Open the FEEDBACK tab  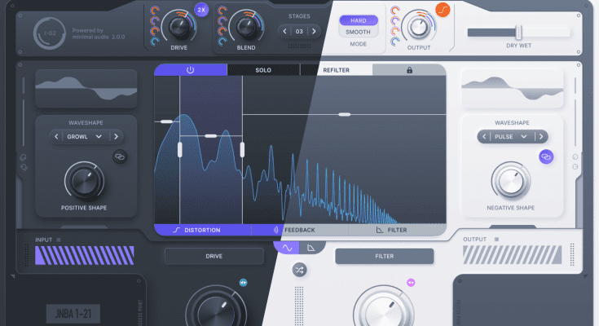[x=299, y=230]
